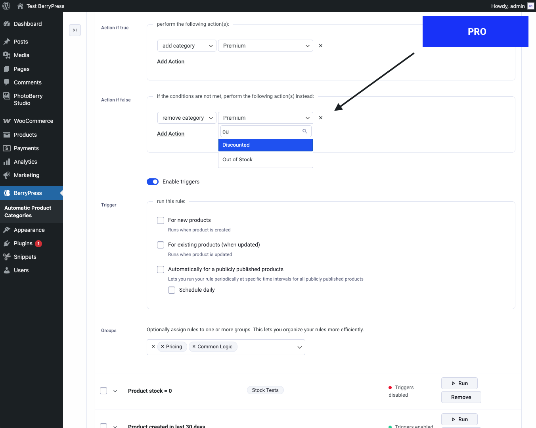This screenshot has height=428, width=536.
Task: Click Add Action under Action if false
Action: click(170, 134)
